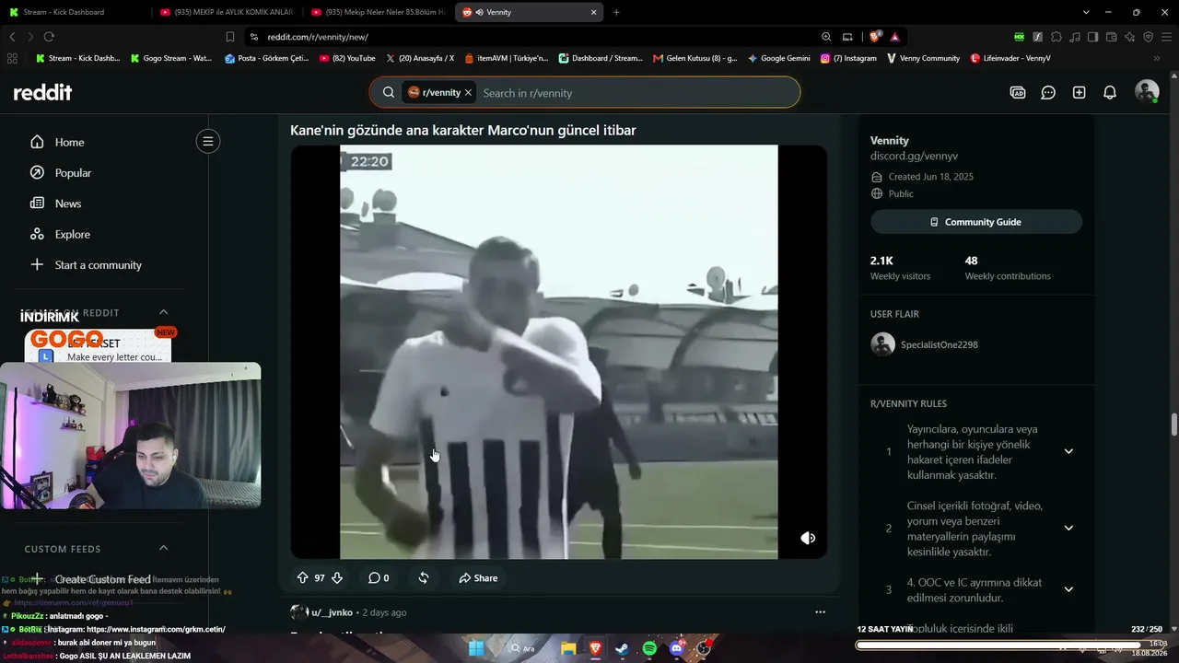This screenshot has height=663, width=1179.
Task: Share the Kane'nin gözünde post
Action: (478, 578)
